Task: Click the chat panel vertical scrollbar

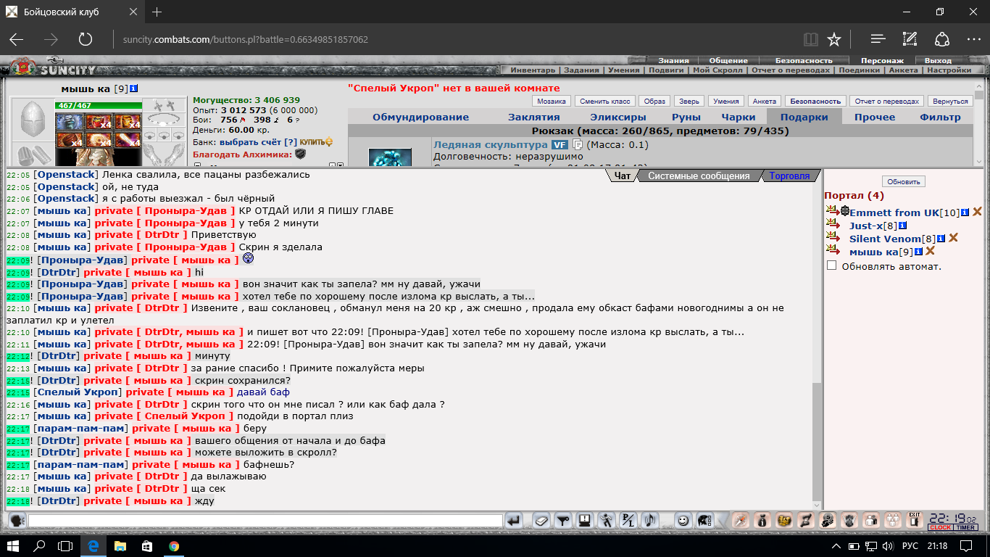Action: click(x=817, y=341)
